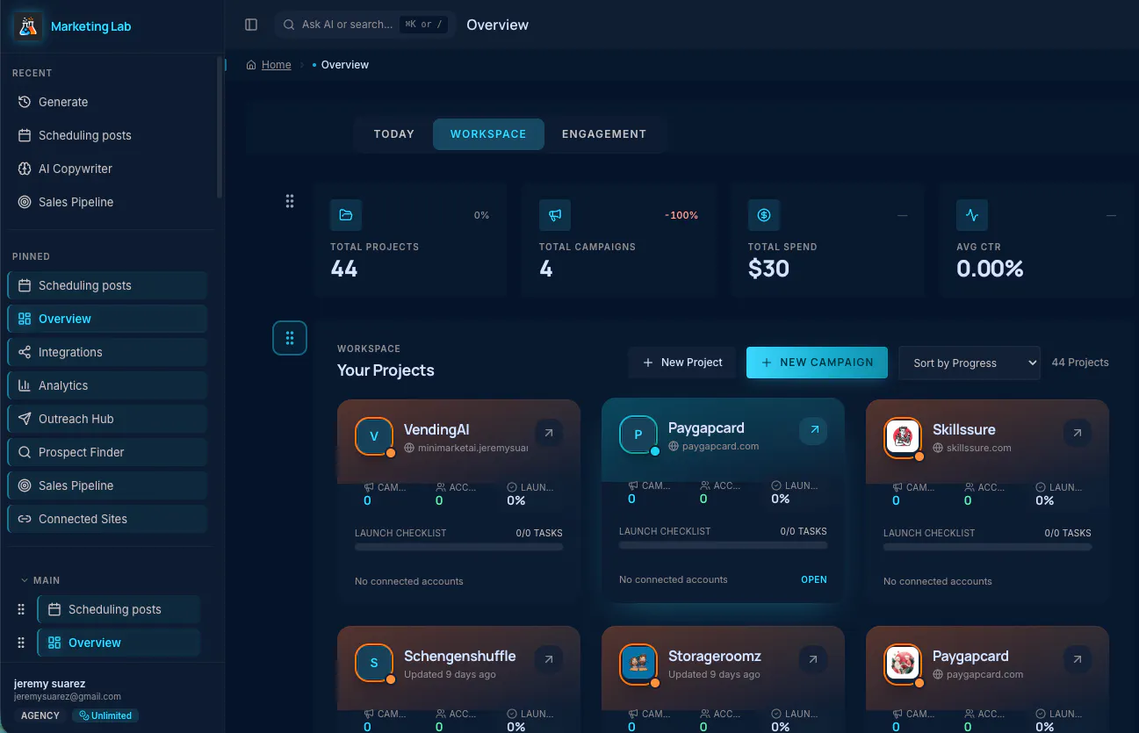Viewport: 1139px width, 733px height.
Task: Switch to the TODAY tab
Action: click(x=393, y=134)
